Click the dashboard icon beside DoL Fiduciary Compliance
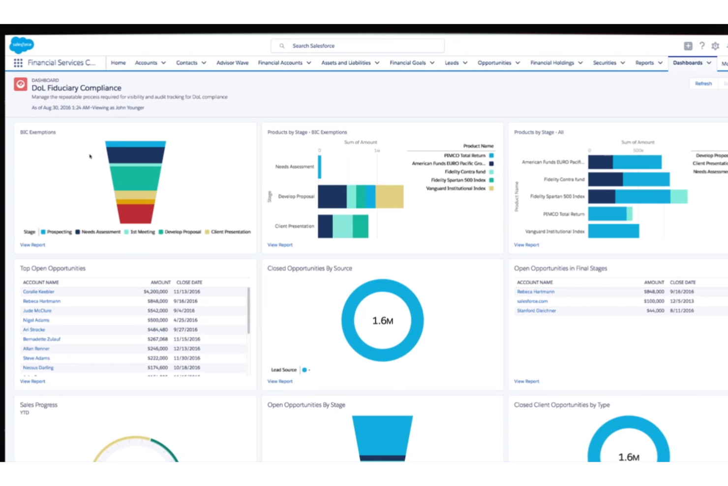This screenshot has width=728, height=486. pyautogui.click(x=20, y=84)
